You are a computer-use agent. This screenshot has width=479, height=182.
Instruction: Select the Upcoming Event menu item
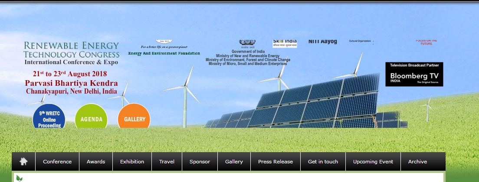[373, 162]
